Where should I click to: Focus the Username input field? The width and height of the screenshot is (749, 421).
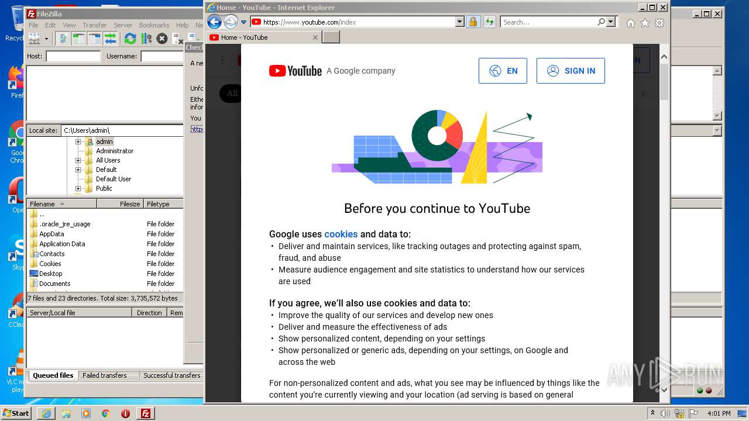pyautogui.click(x=163, y=56)
